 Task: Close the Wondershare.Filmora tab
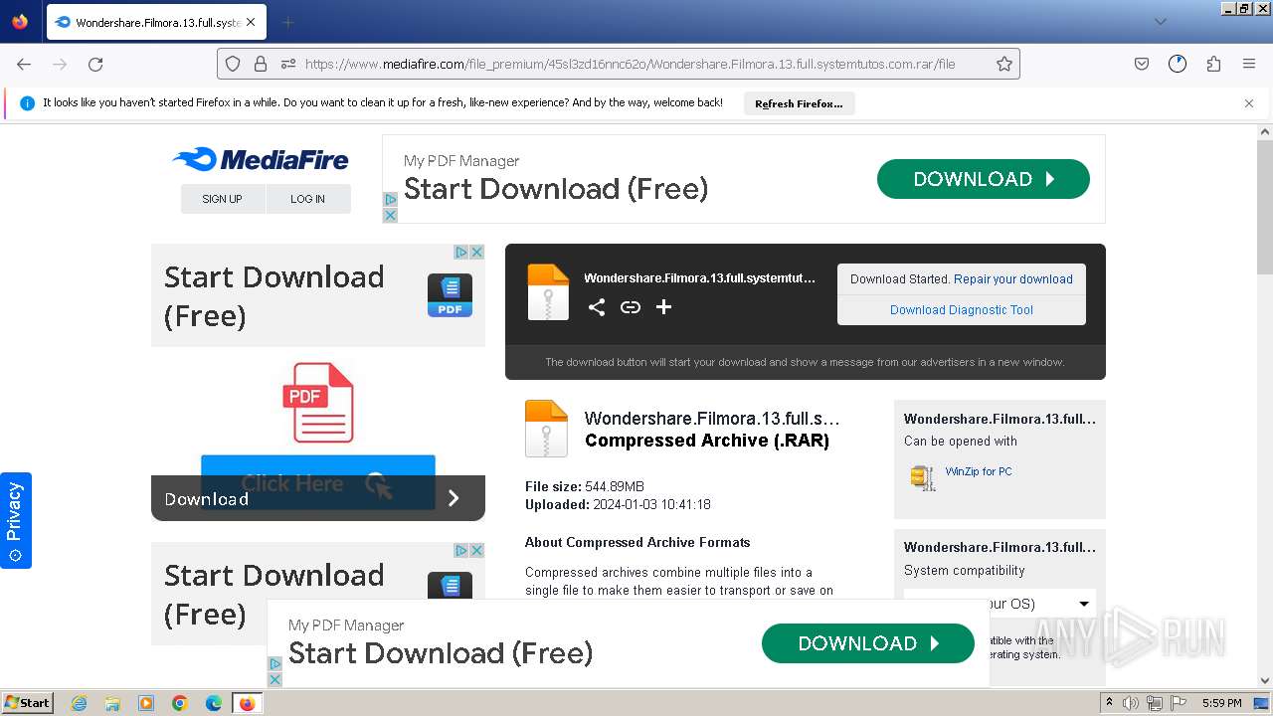pos(250,22)
